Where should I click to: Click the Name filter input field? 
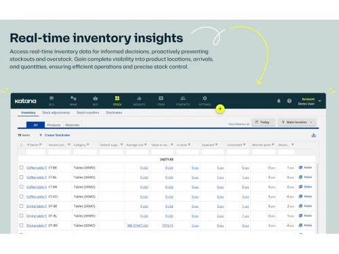[x=36, y=152]
